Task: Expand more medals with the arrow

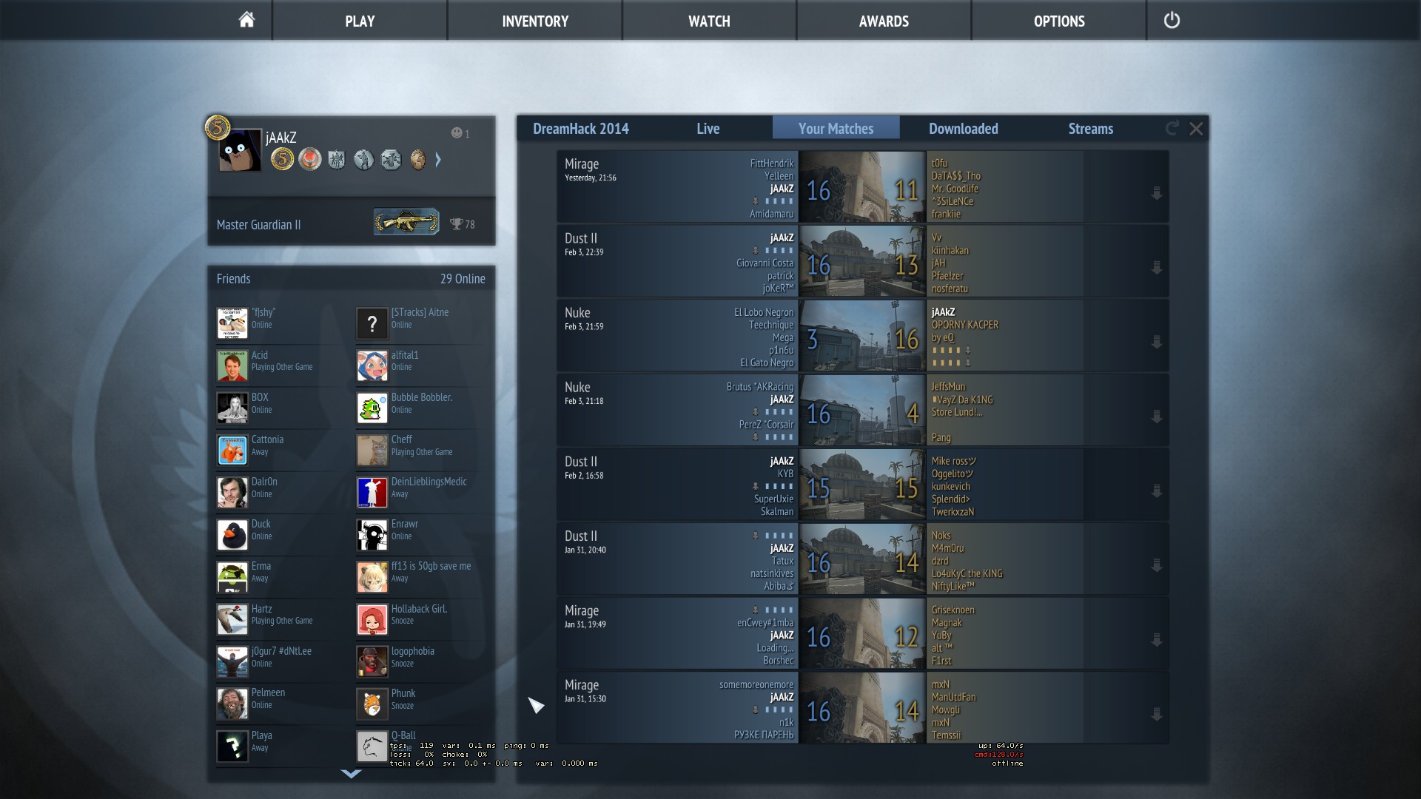Action: (x=438, y=159)
